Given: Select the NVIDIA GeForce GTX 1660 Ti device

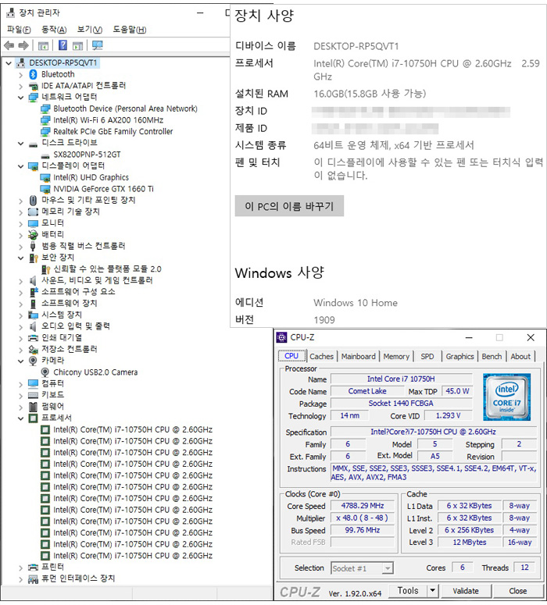Looking at the screenshot, I should click(x=103, y=189).
